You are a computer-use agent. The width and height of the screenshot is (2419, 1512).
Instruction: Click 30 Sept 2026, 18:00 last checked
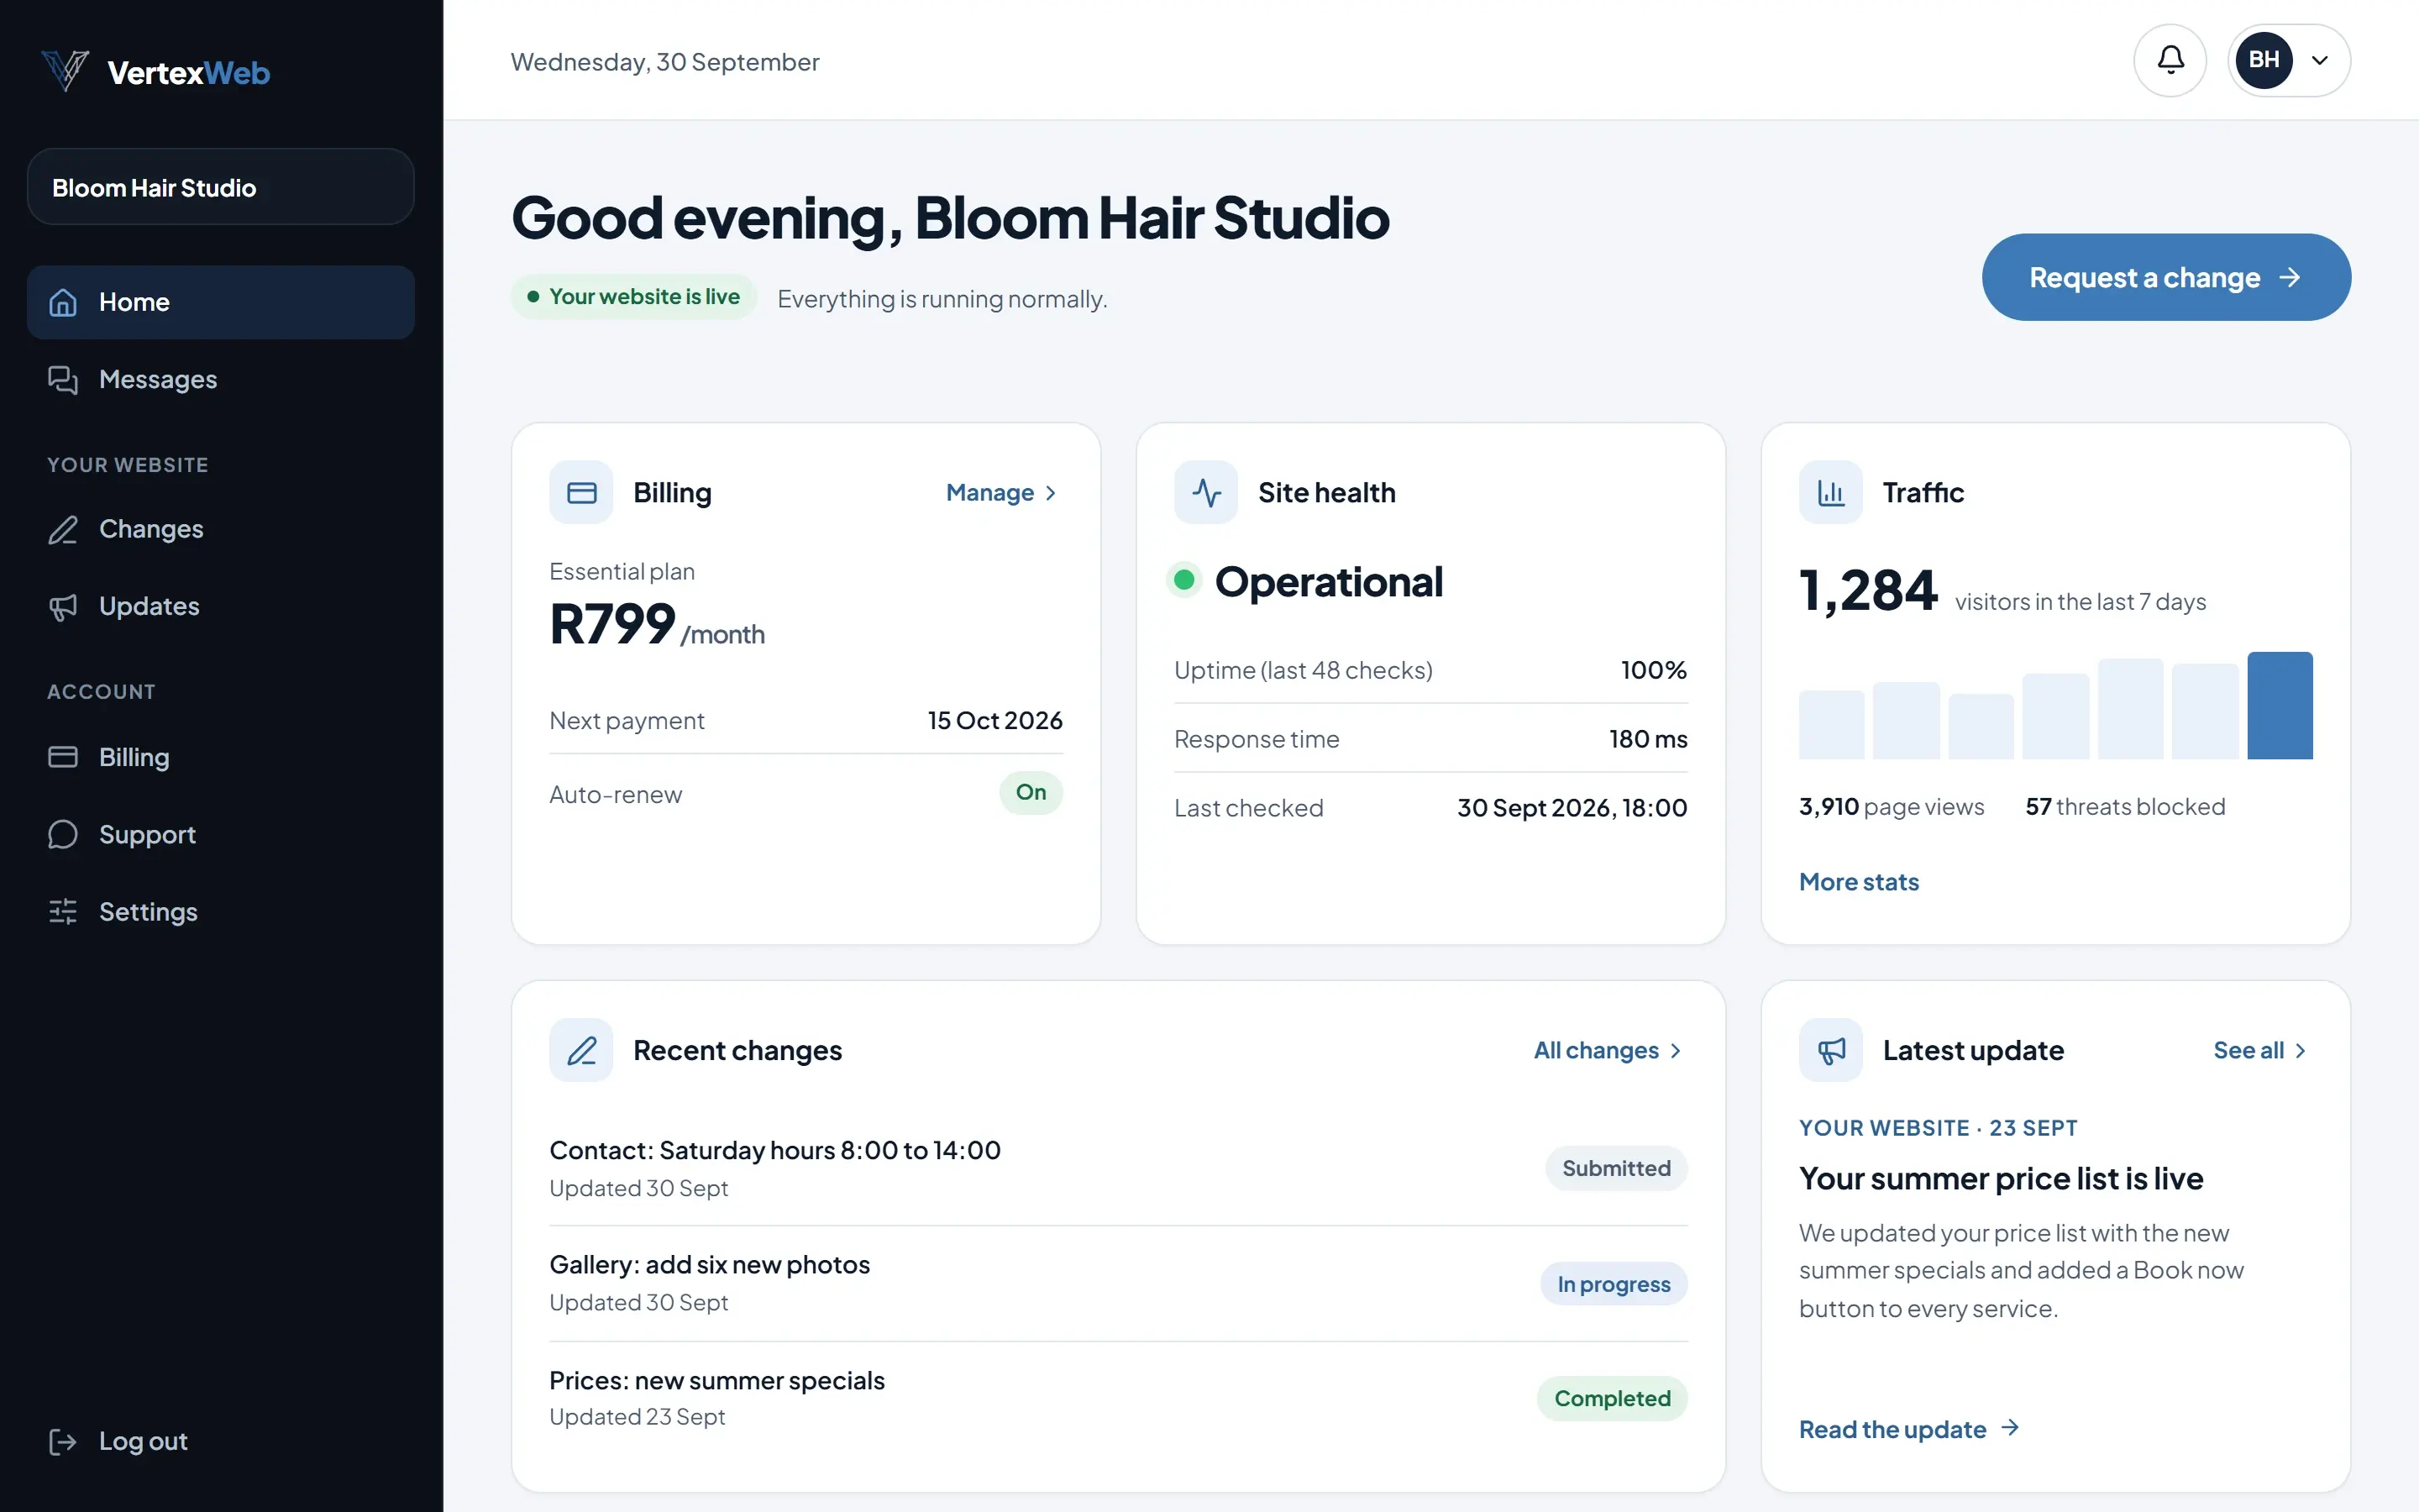pyautogui.click(x=1572, y=808)
